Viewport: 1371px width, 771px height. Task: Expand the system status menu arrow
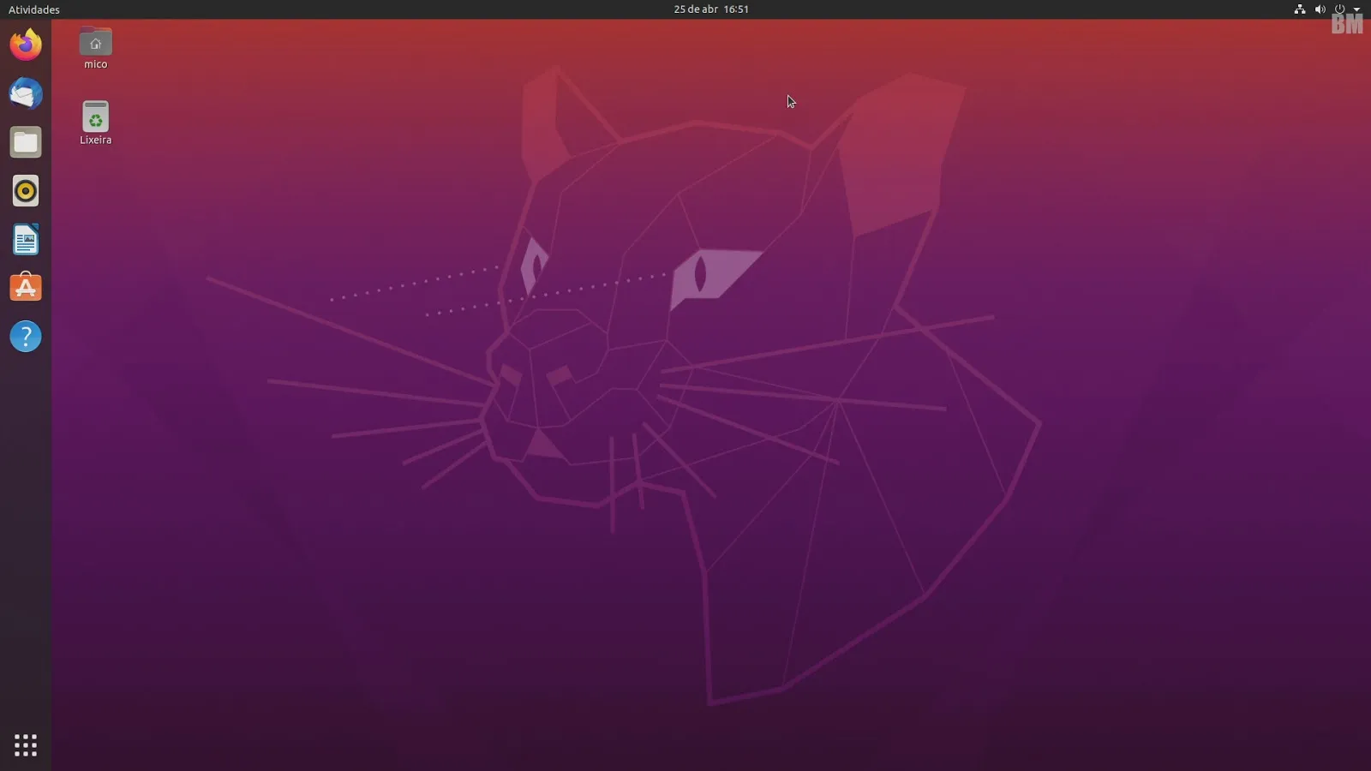tap(1356, 9)
